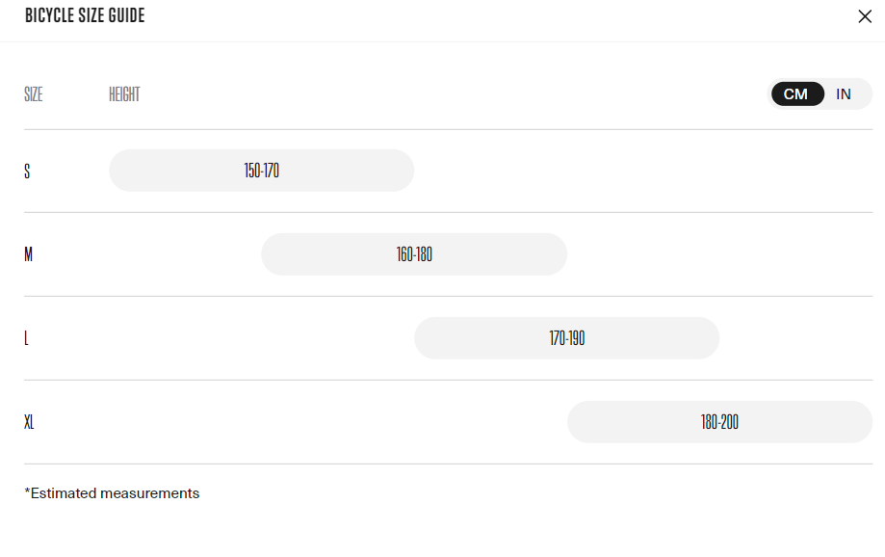The height and width of the screenshot is (557, 885).
Task: Switch measurement units to IN
Action: pyautogui.click(x=844, y=94)
